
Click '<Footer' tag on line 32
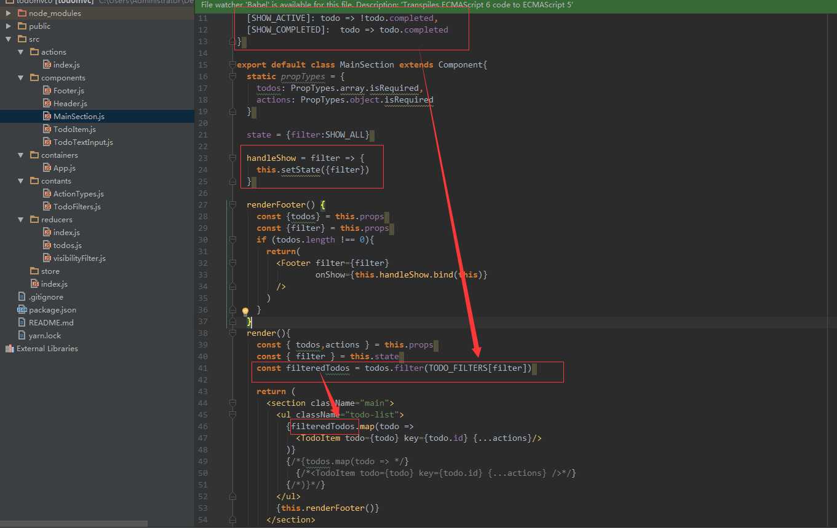[x=293, y=263]
